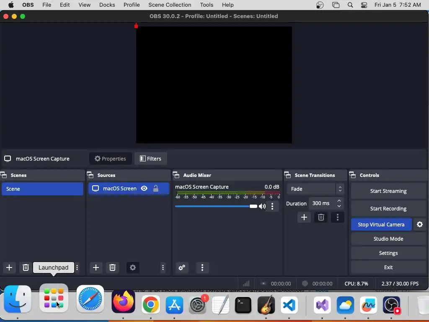
Task: Click the menu bar clock showing Fri Jan 5
Action: [x=398, y=5]
